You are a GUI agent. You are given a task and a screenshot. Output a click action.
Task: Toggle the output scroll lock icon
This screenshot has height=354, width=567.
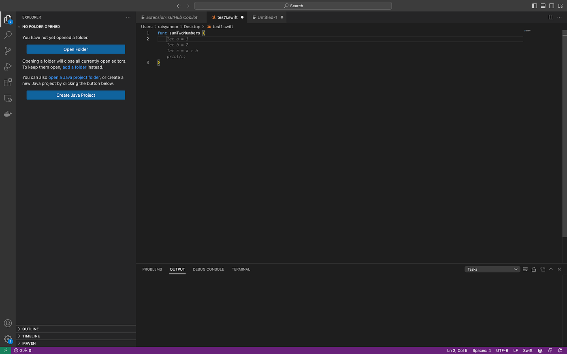pyautogui.click(x=534, y=269)
